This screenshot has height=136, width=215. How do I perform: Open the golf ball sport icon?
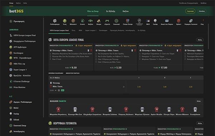[155, 21]
